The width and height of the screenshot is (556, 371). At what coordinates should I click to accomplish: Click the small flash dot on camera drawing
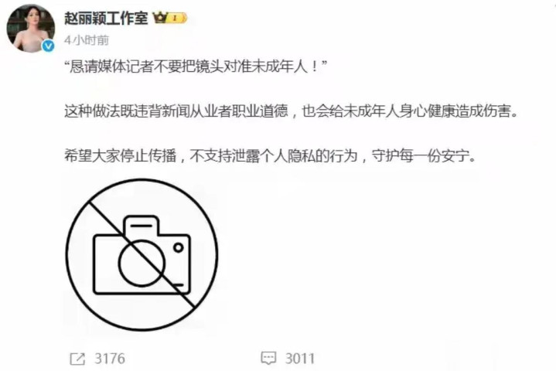[178, 247]
